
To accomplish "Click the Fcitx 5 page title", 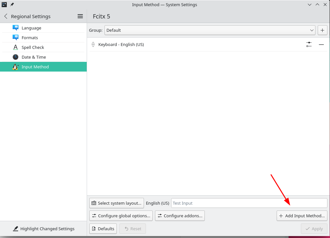I will (x=102, y=16).
